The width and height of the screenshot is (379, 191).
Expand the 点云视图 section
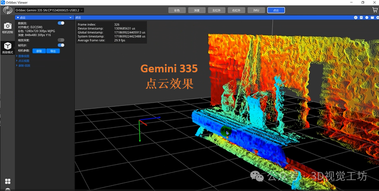click(x=23, y=61)
